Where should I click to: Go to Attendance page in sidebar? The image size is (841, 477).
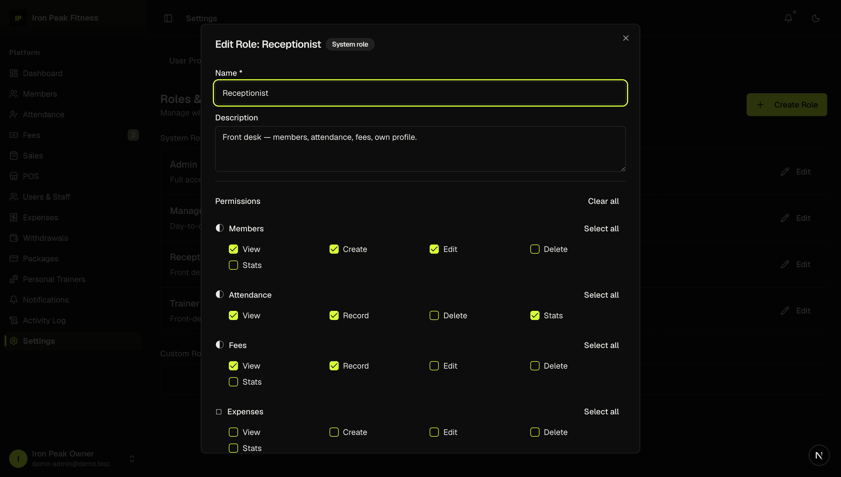pos(73,115)
